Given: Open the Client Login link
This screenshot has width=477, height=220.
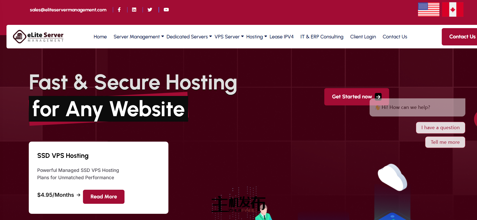Looking at the screenshot, I should pos(363,37).
